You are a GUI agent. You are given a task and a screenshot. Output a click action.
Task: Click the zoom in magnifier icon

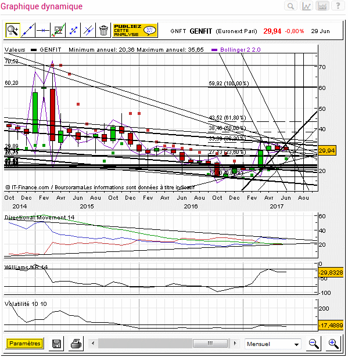tap(333, 343)
